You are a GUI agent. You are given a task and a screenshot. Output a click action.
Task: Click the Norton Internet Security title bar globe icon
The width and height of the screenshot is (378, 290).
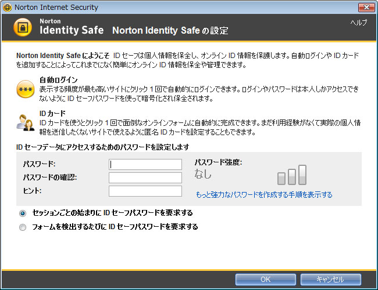point(8,8)
